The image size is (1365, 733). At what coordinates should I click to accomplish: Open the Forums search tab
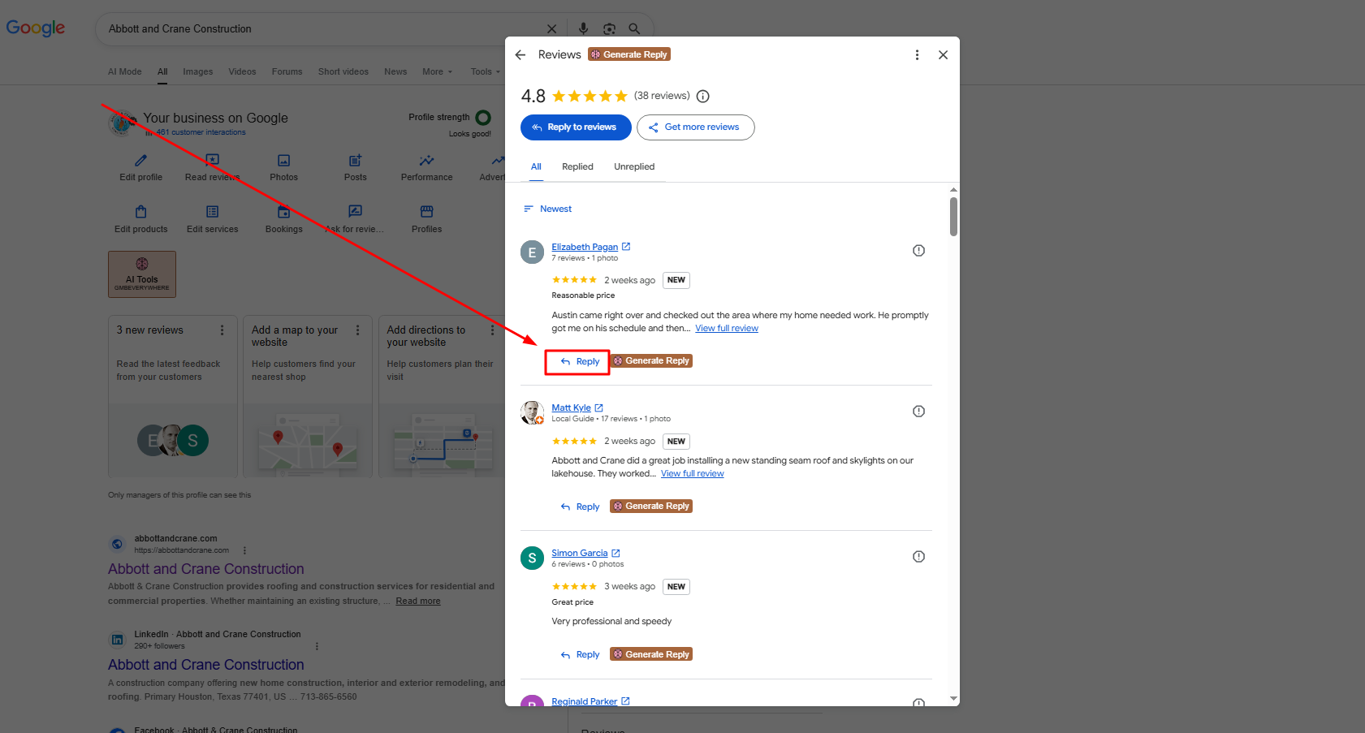[287, 71]
